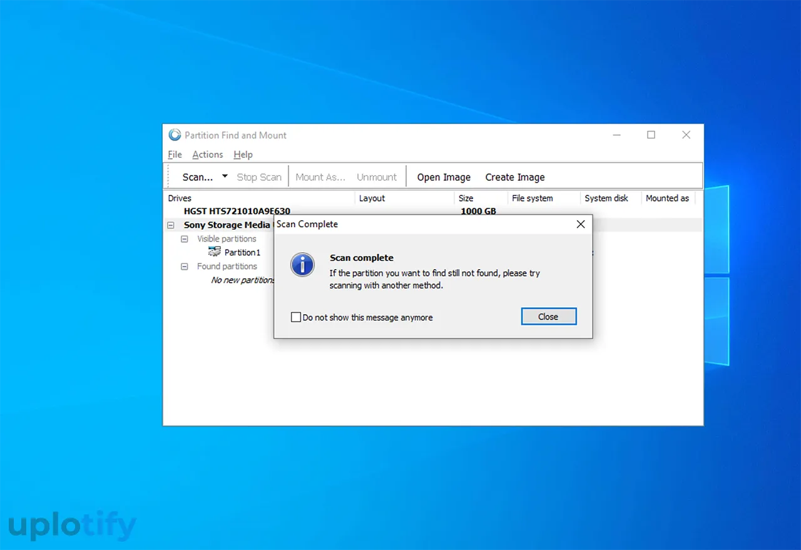Select the HGST HTS721010A9E630 drive row
Image resolution: width=801 pixels, height=550 pixels.
pyautogui.click(x=237, y=211)
